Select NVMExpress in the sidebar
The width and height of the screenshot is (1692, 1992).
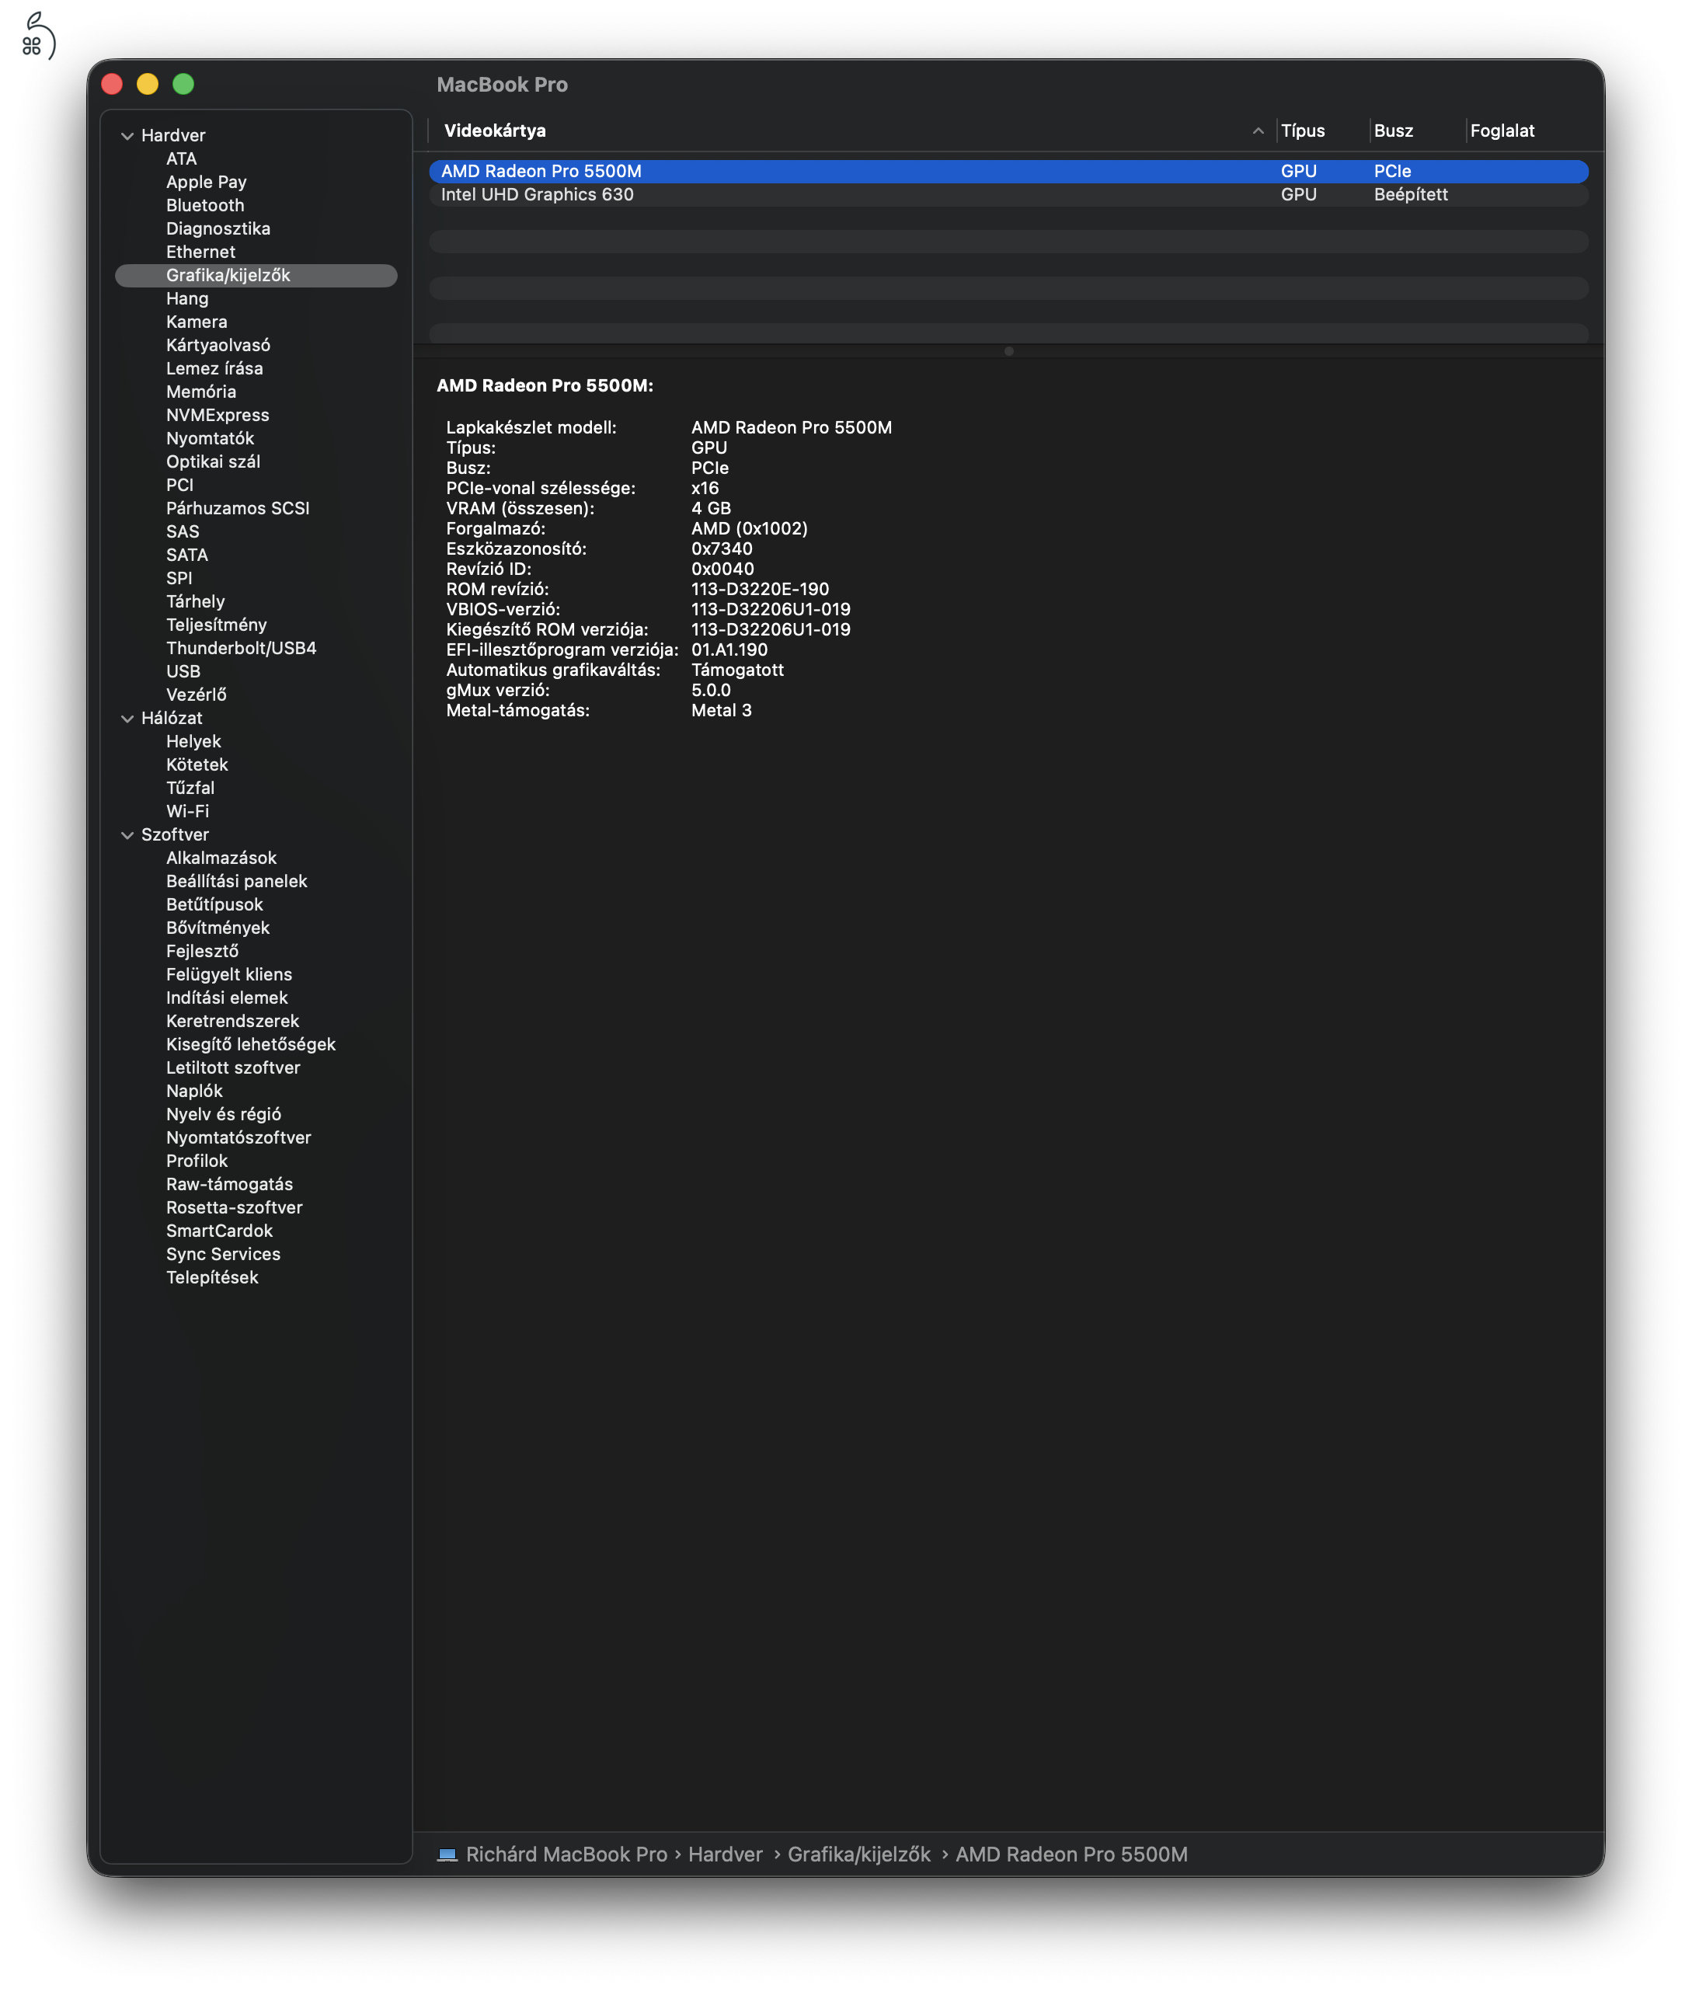point(218,416)
